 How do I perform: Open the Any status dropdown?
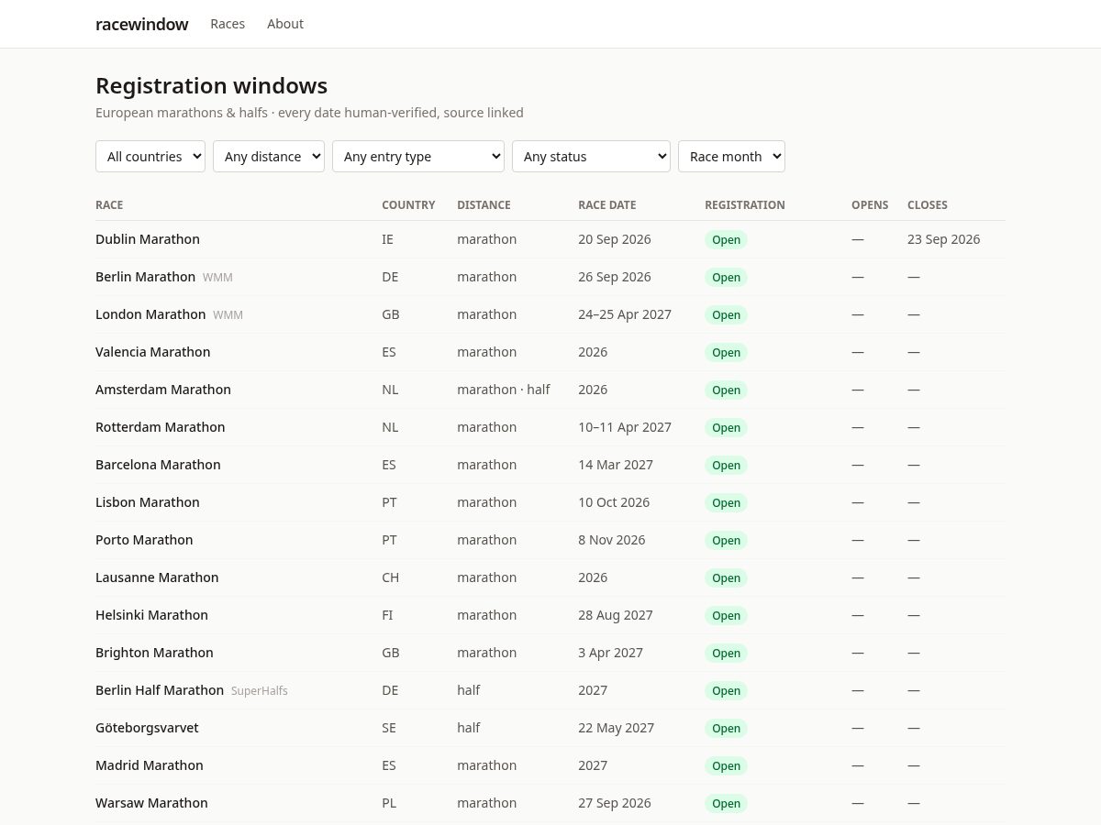point(591,156)
